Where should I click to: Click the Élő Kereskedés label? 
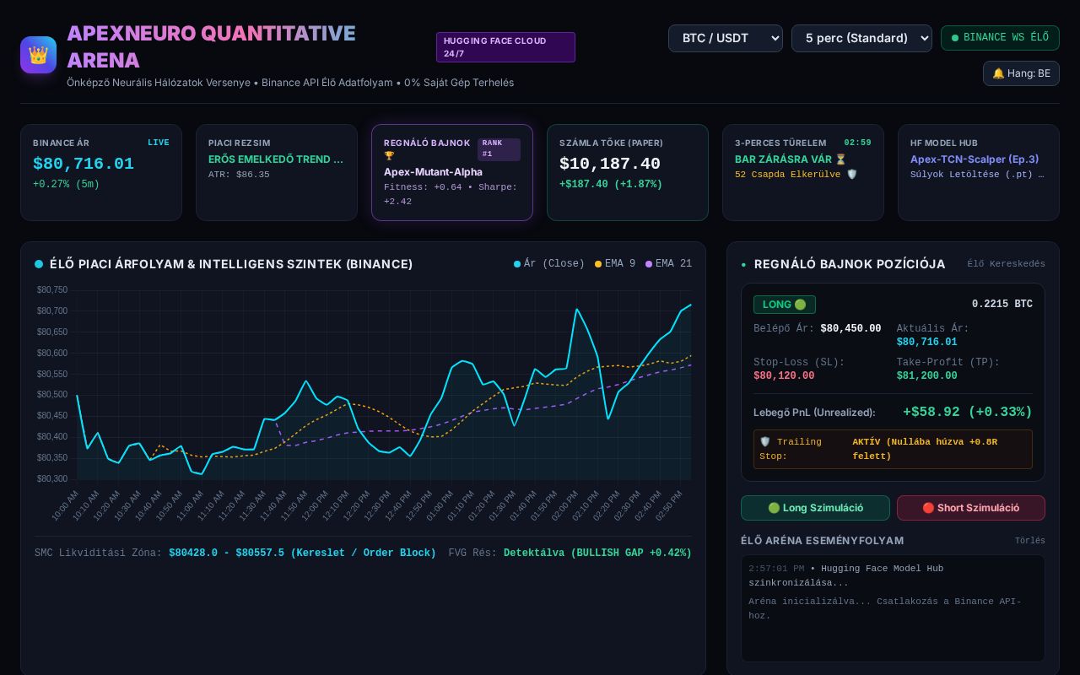tap(1006, 264)
